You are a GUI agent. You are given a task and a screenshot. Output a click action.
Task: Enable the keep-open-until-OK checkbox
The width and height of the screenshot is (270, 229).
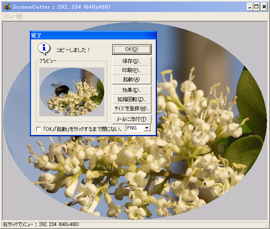pos(39,129)
